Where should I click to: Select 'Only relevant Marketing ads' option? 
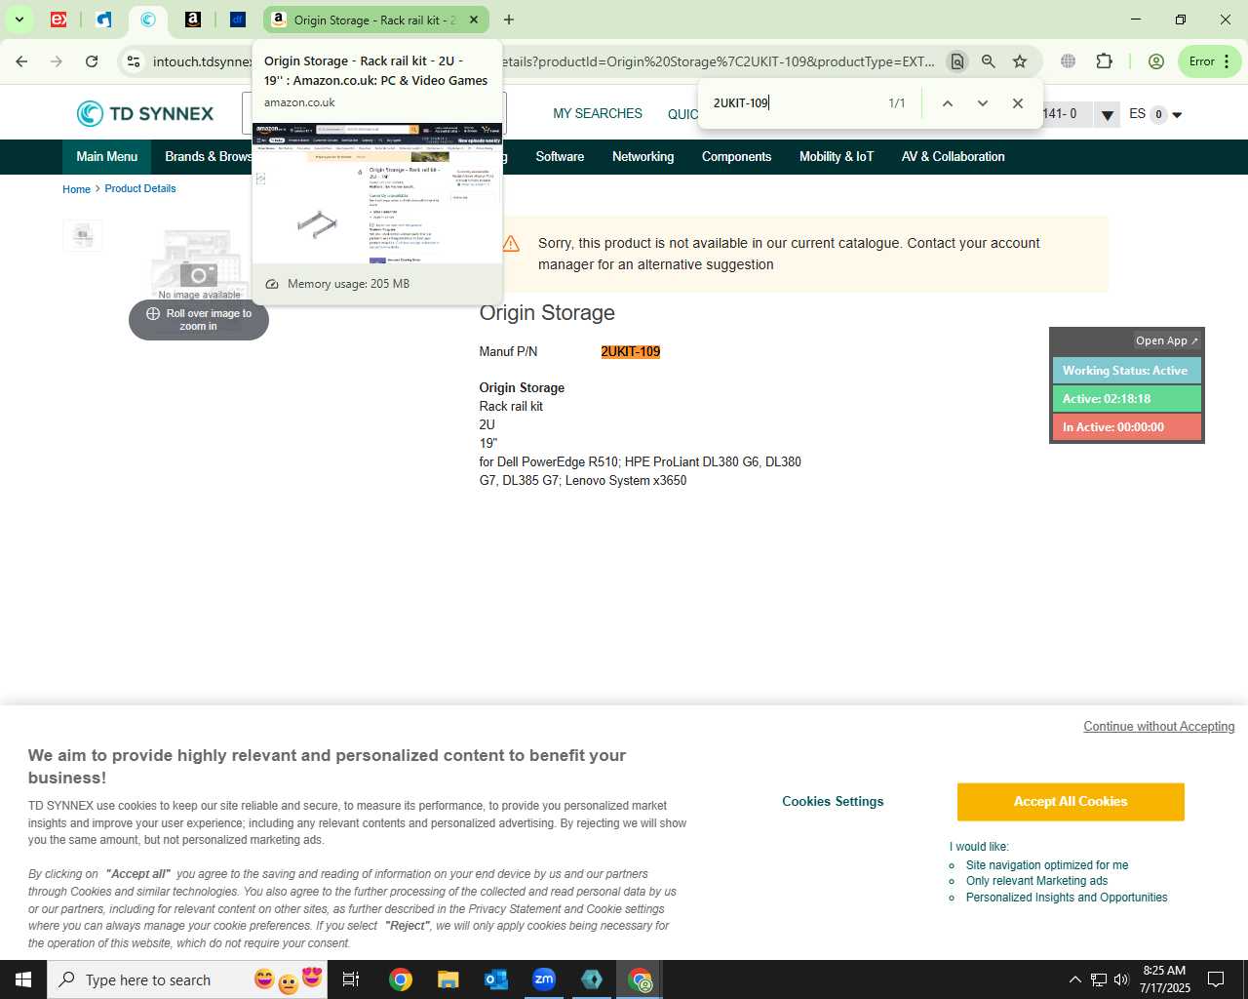click(1036, 881)
